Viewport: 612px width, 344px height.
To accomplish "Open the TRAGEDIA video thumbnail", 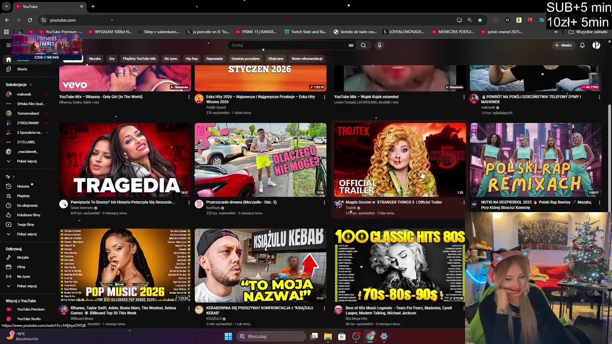I will (125, 160).
